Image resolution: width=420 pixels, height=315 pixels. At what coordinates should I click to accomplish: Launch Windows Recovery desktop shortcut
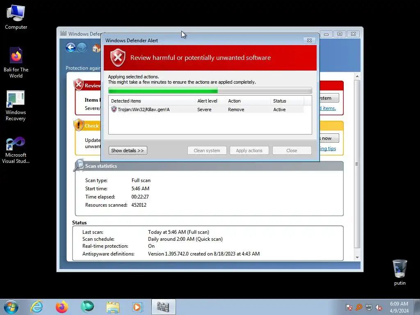click(16, 105)
